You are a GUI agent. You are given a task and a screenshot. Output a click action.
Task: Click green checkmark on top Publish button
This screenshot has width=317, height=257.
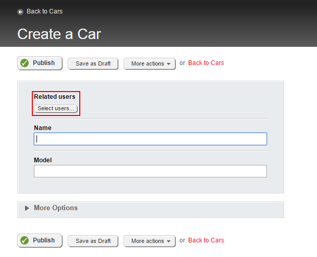[25, 63]
